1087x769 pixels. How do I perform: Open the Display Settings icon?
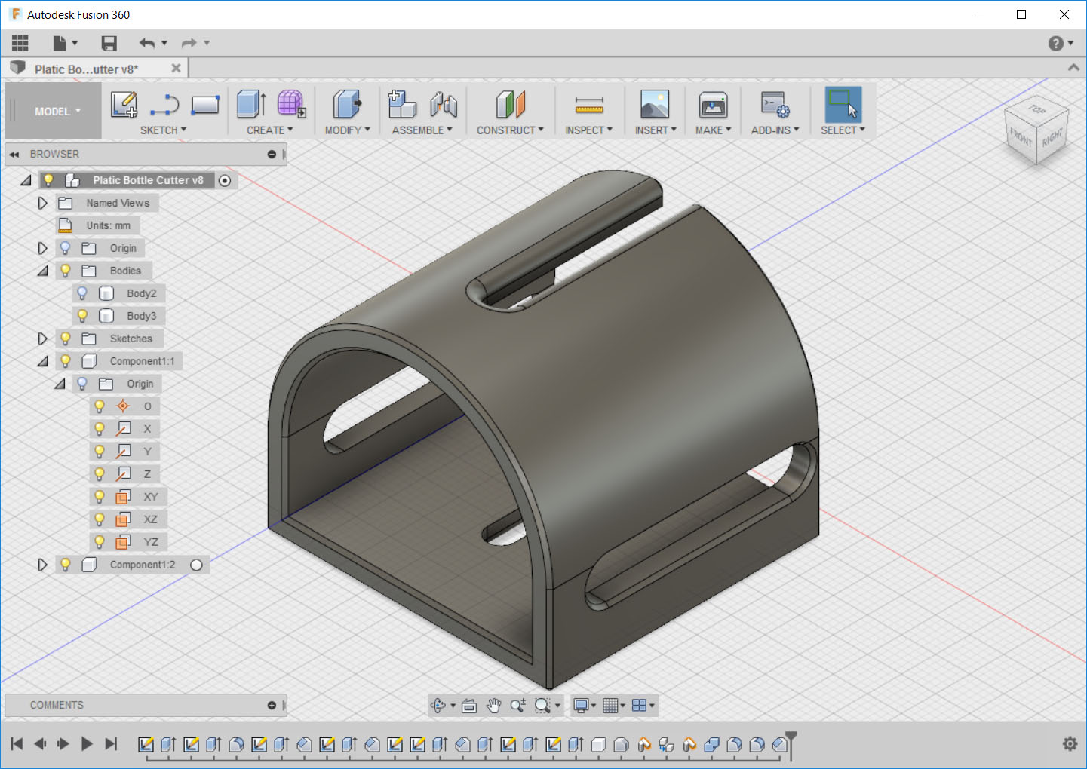point(582,706)
